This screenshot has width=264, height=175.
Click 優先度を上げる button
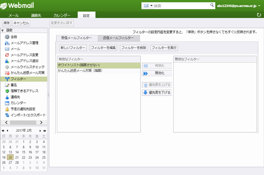pos(157,85)
